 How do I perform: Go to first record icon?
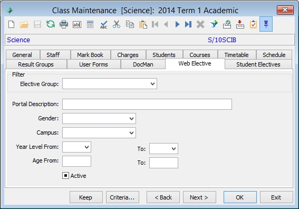pos(155,24)
